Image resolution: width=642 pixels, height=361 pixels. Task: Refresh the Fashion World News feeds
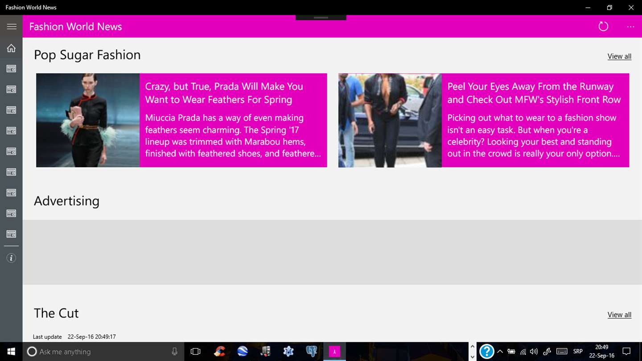click(603, 27)
